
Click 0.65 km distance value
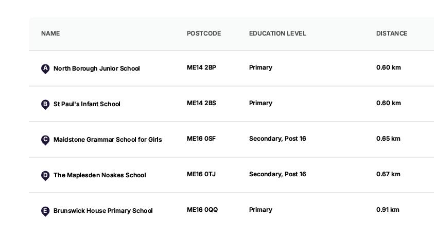click(388, 139)
